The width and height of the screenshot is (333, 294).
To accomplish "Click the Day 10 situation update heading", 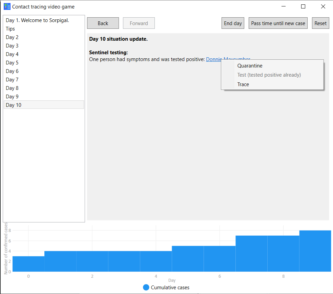I will point(118,39).
